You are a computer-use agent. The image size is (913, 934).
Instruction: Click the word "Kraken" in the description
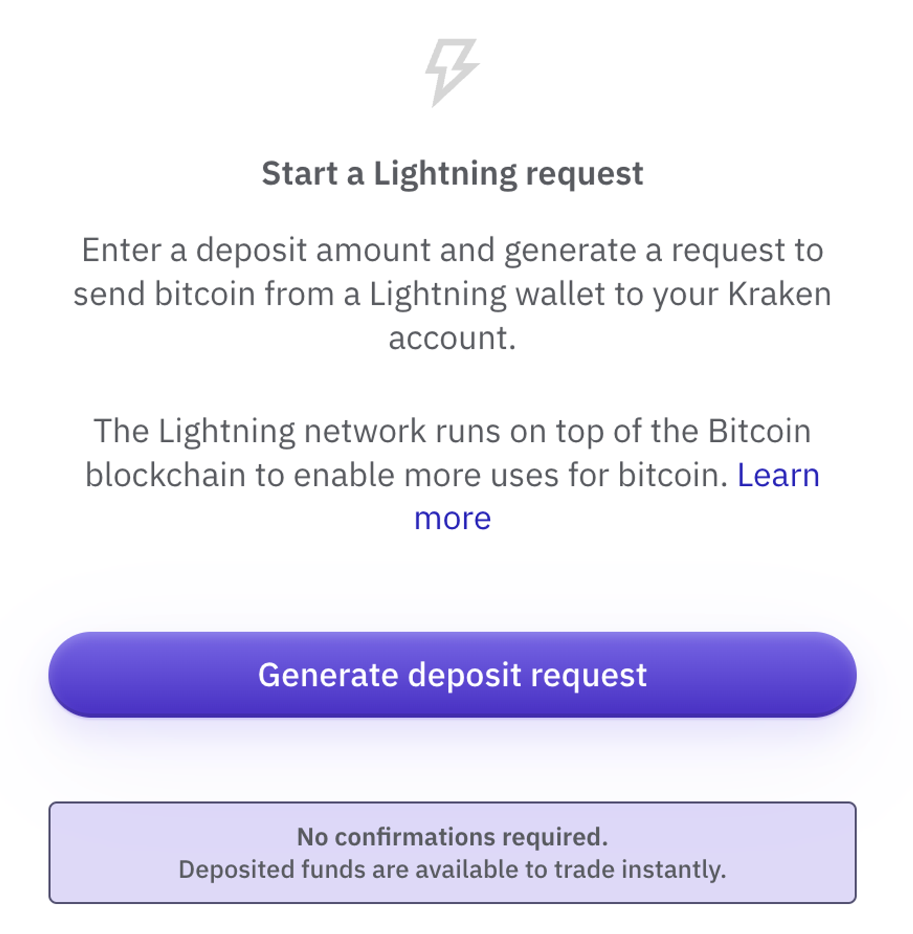779,294
